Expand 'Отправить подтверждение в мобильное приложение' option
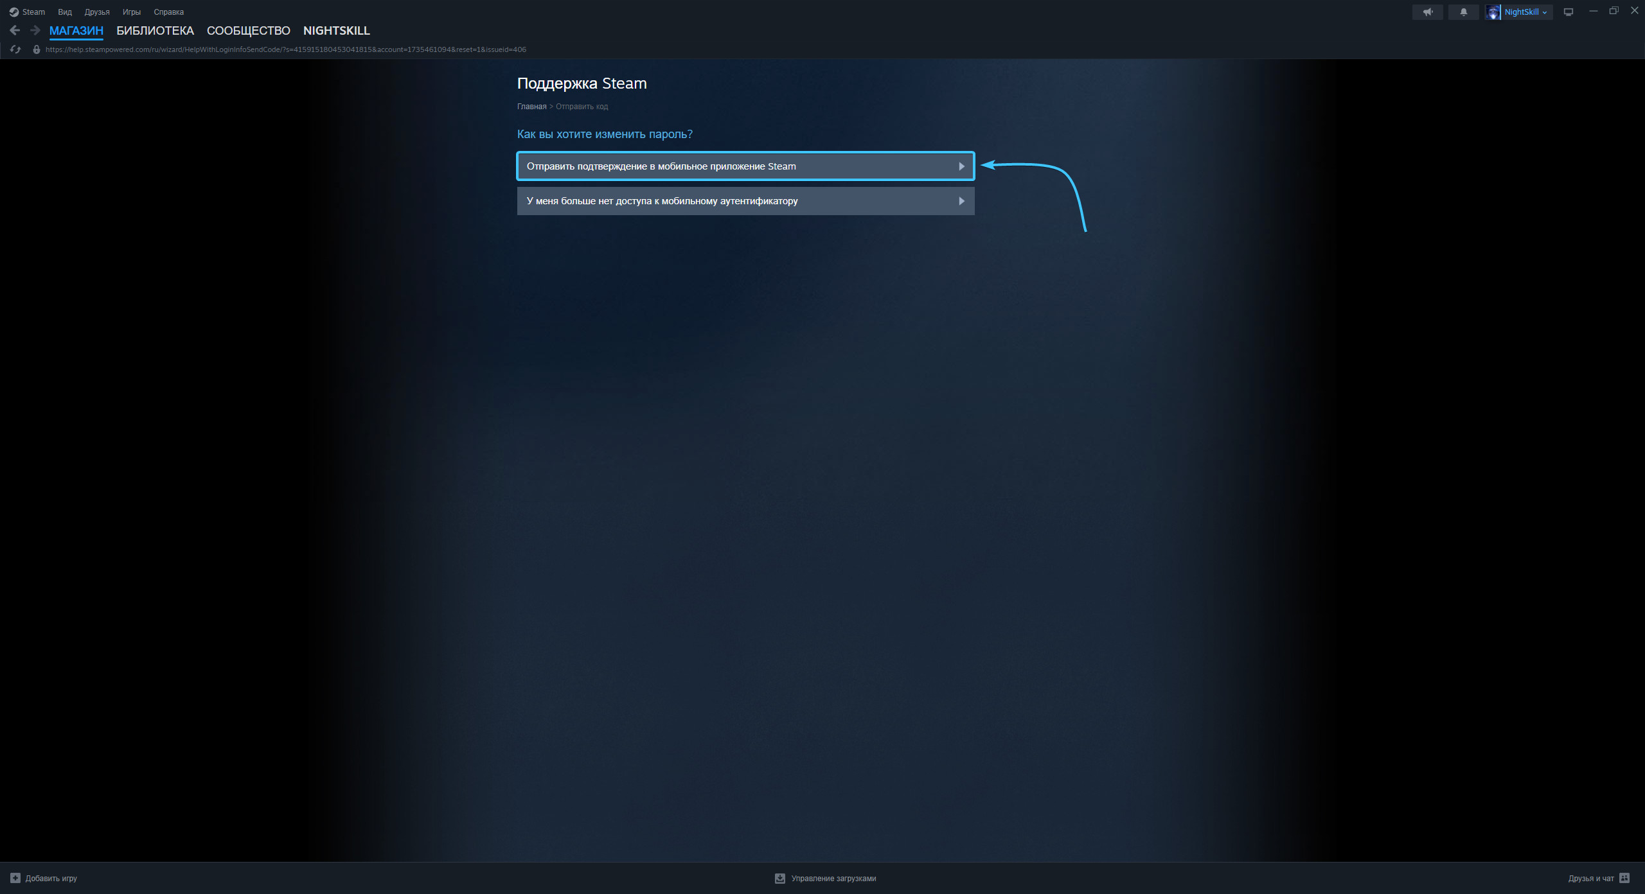The height and width of the screenshot is (894, 1645). click(x=745, y=165)
